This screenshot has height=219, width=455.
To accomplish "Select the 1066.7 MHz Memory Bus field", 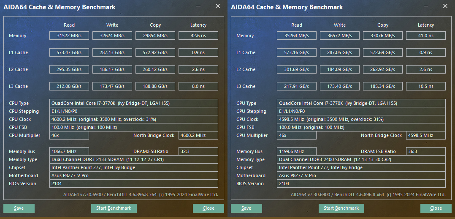I will coord(69,151).
